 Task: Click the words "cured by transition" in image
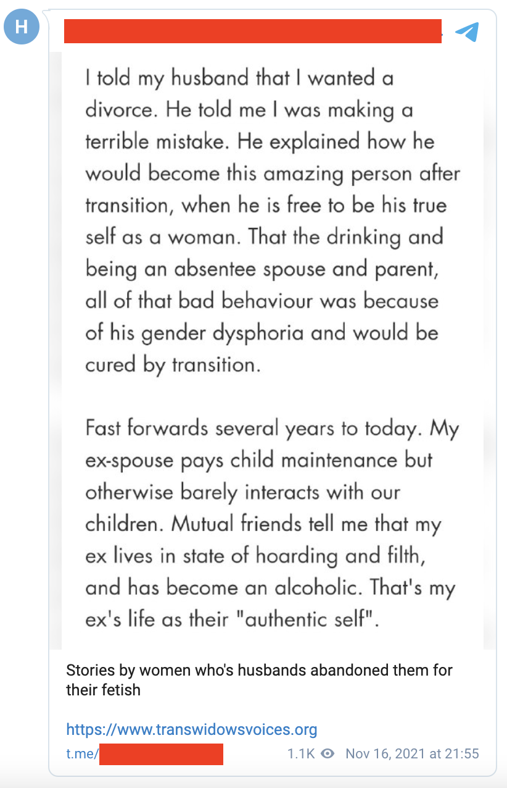click(x=170, y=364)
